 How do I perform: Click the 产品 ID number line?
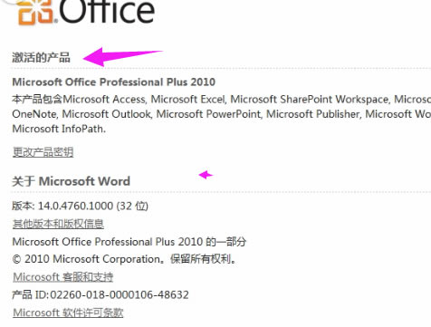(x=101, y=294)
